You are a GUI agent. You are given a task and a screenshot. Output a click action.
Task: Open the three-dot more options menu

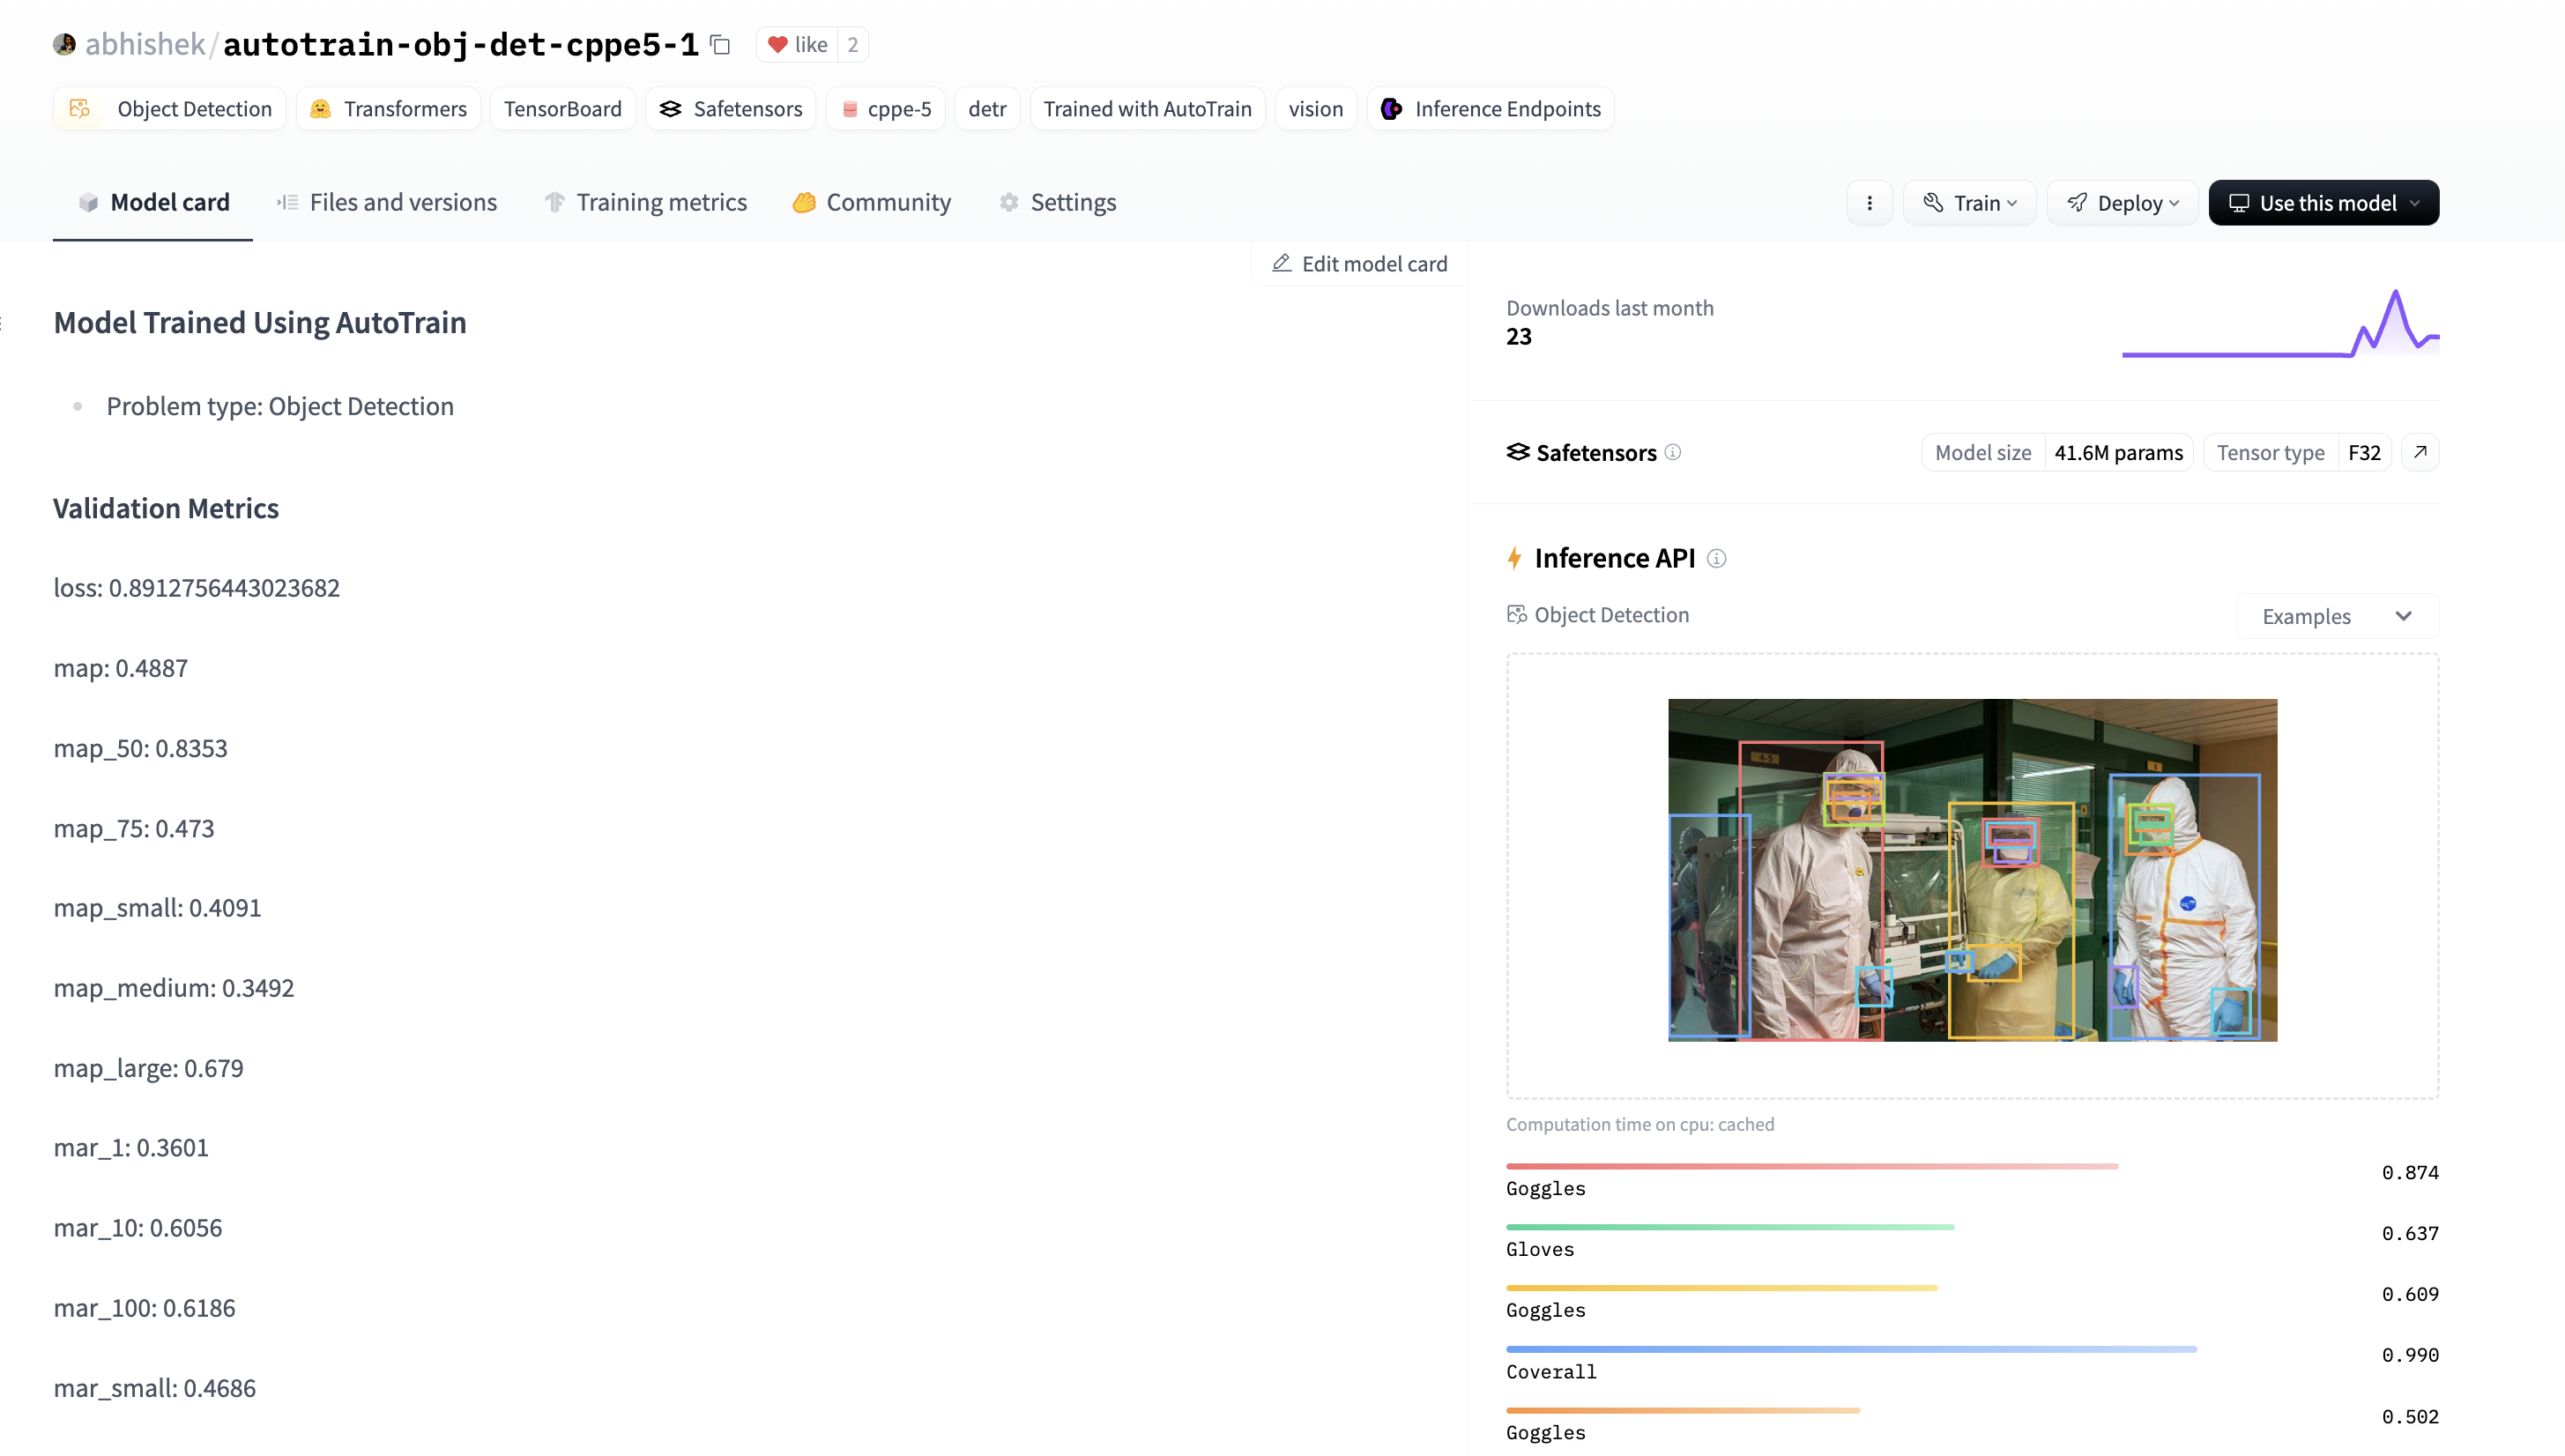coord(1869,203)
